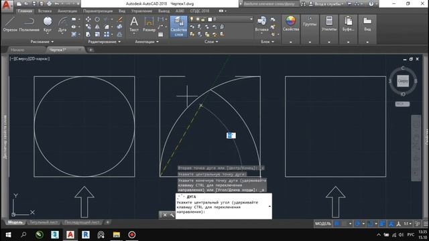Switch to the Титульный лист layout tab

pyautogui.click(x=44, y=222)
